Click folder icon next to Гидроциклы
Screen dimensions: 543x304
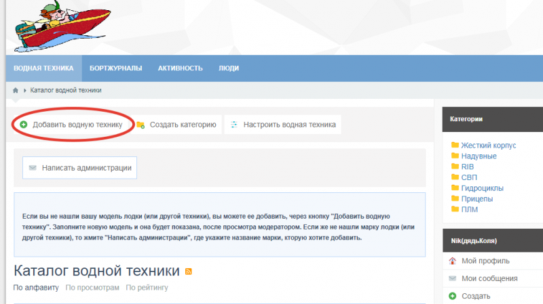(x=454, y=188)
